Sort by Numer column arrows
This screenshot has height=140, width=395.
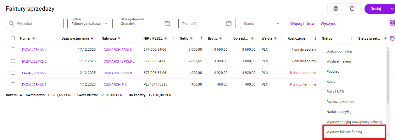click(34, 38)
